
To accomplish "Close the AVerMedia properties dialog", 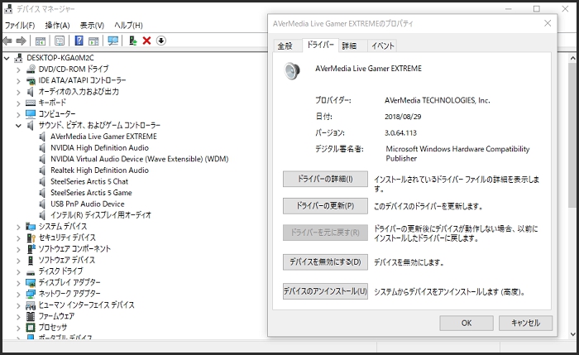I will click(548, 23).
